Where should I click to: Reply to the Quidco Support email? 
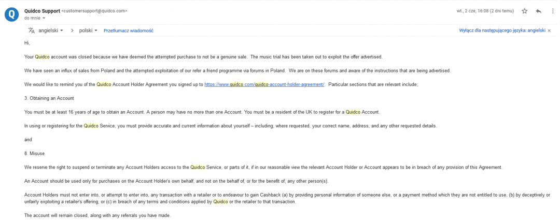539,11
